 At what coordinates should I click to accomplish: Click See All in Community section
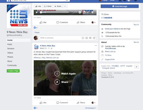pos(136,25)
